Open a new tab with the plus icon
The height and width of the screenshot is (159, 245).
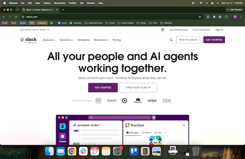click(x=63, y=10)
